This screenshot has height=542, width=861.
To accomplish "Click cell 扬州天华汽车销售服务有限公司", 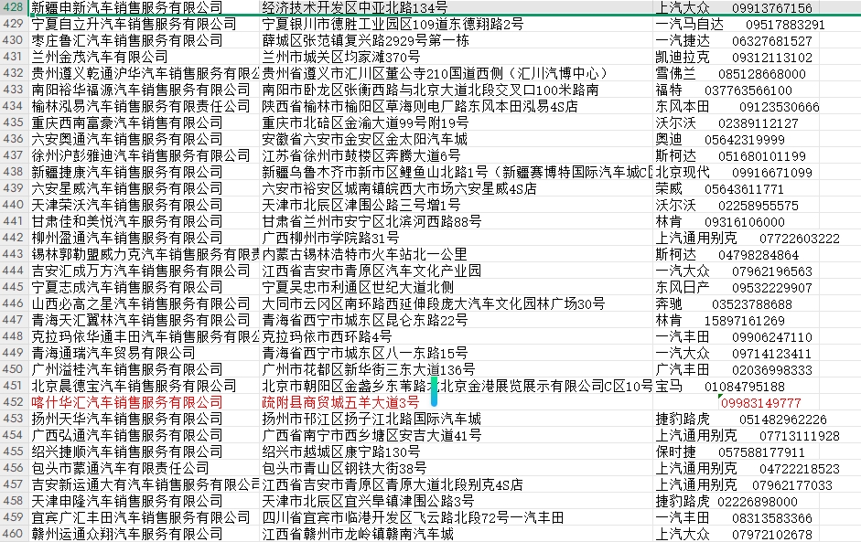I will point(127,420).
